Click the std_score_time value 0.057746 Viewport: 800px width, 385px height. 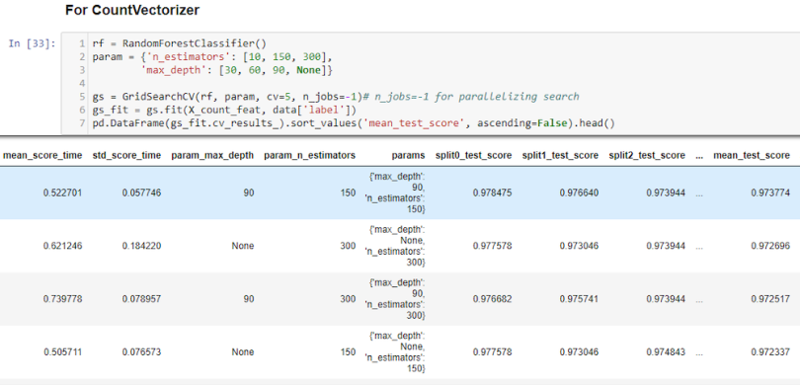click(142, 192)
